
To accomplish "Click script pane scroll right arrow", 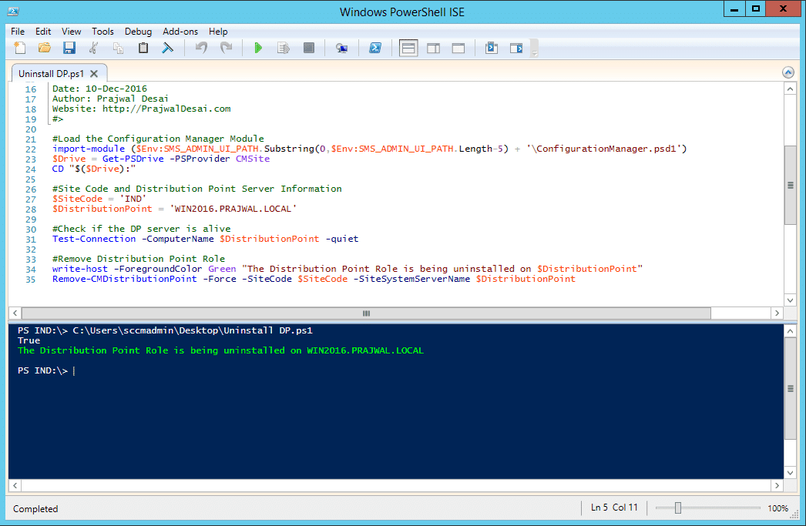I will tap(777, 313).
